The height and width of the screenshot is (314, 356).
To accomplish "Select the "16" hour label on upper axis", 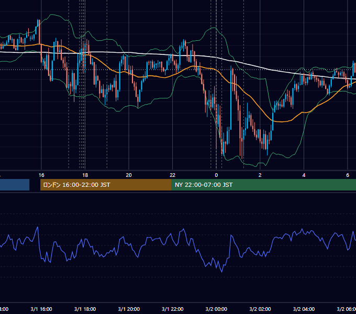I will pos(41,175).
